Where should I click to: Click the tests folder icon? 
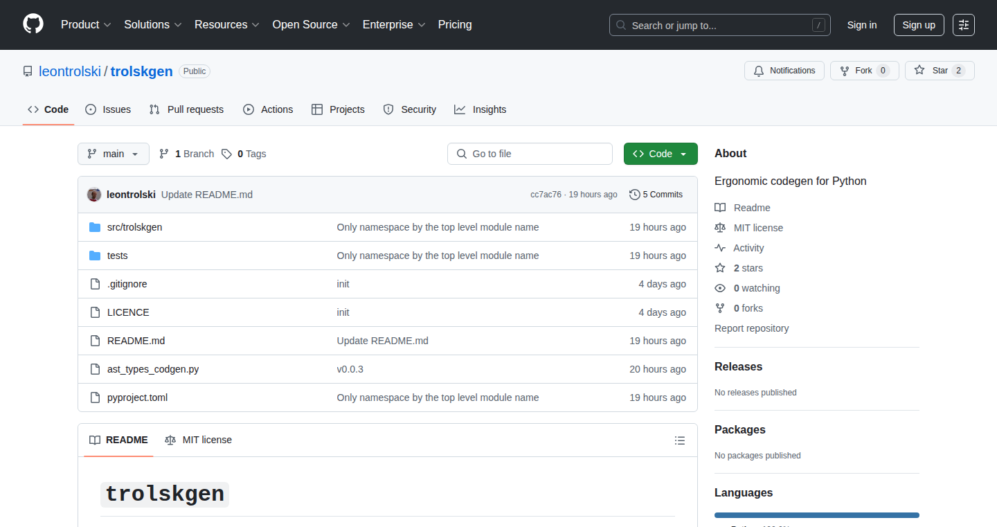[95, 256]
